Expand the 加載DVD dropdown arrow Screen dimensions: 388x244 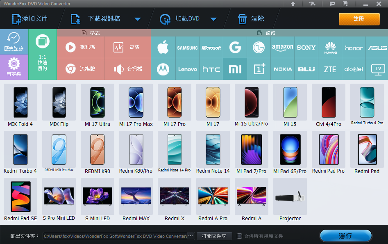click(213, 19)
